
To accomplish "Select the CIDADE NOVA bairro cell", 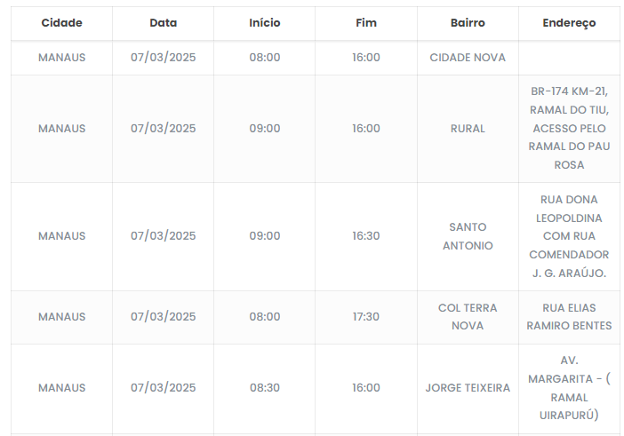I will [468, 58].
